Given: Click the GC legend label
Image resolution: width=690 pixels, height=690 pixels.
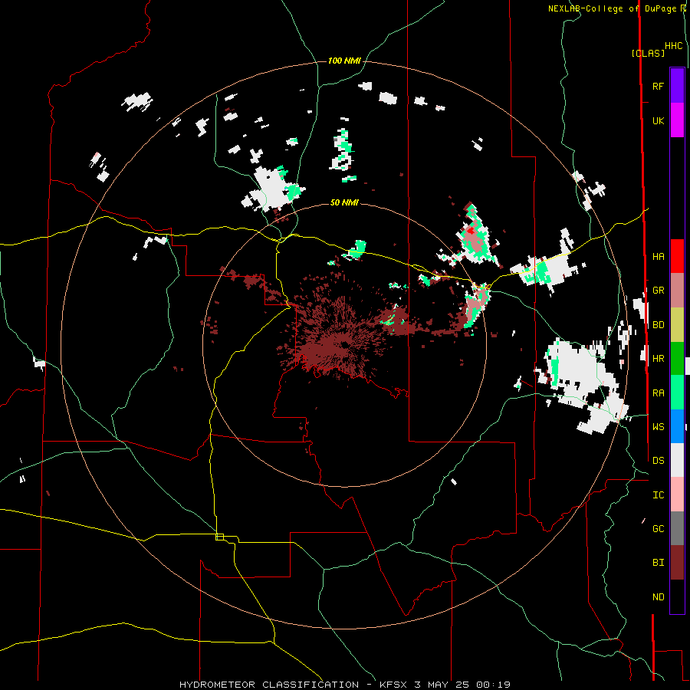Looking at the screenshot, I should pyautogui.click(x=658, y=528).
